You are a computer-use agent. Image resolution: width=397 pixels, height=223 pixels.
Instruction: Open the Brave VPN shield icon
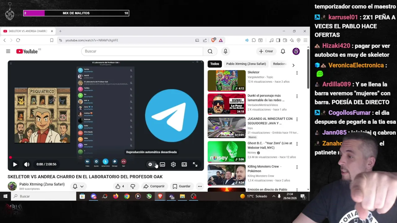(299, 40)
